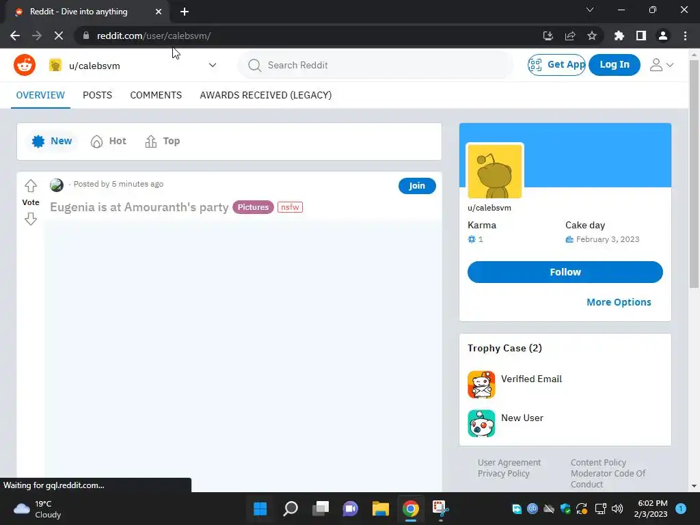Open the Windows Start menu
This screenshot has height=525, width=700.
260,509
